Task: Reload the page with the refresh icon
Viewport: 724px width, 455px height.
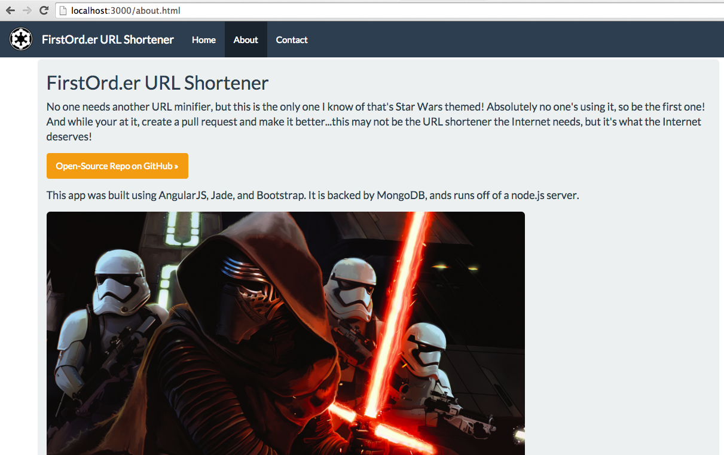Action: (x=44, y=10)
